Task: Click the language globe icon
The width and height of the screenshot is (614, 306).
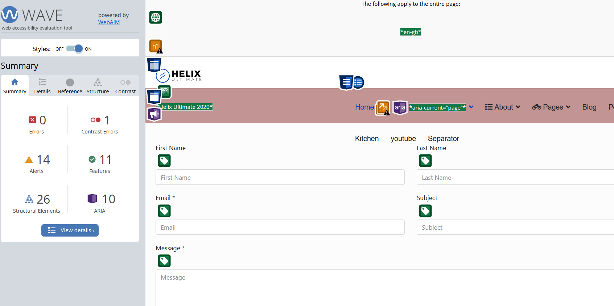Action: click(x=156, y=17)
